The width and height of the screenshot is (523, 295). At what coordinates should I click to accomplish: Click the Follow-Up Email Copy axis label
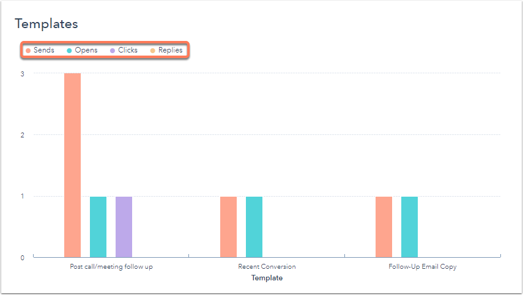[422, 267]
